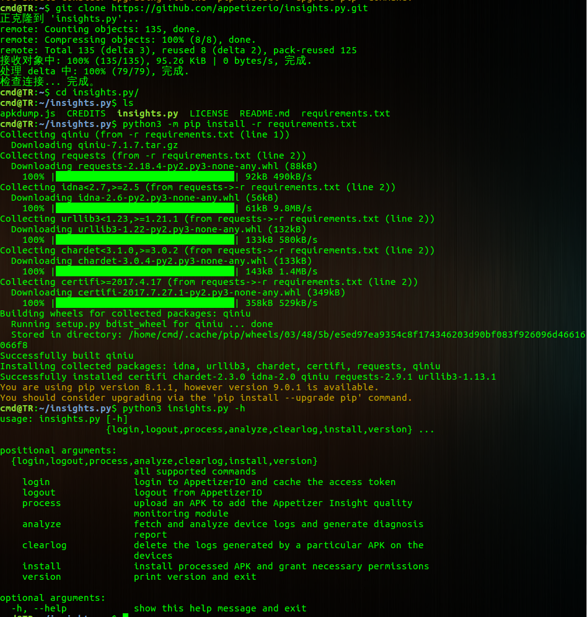This screenshot has height=617, width=587.
Task: Click the 'clearlog' command name in the help list
Action: point(45,545)
